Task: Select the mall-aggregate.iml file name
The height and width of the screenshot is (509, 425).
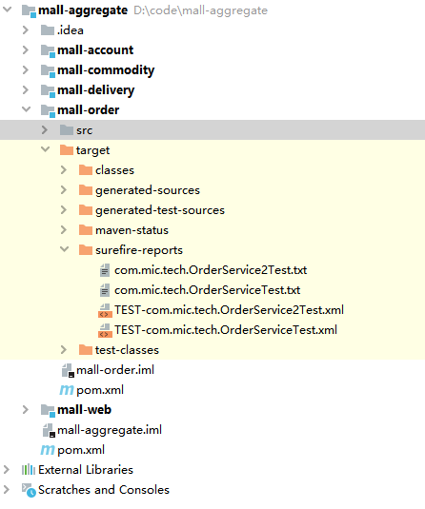Action: 110,430
